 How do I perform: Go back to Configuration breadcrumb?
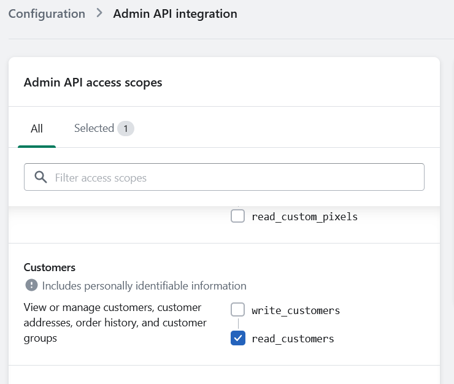pyautogui.click(x=47, y=14)
